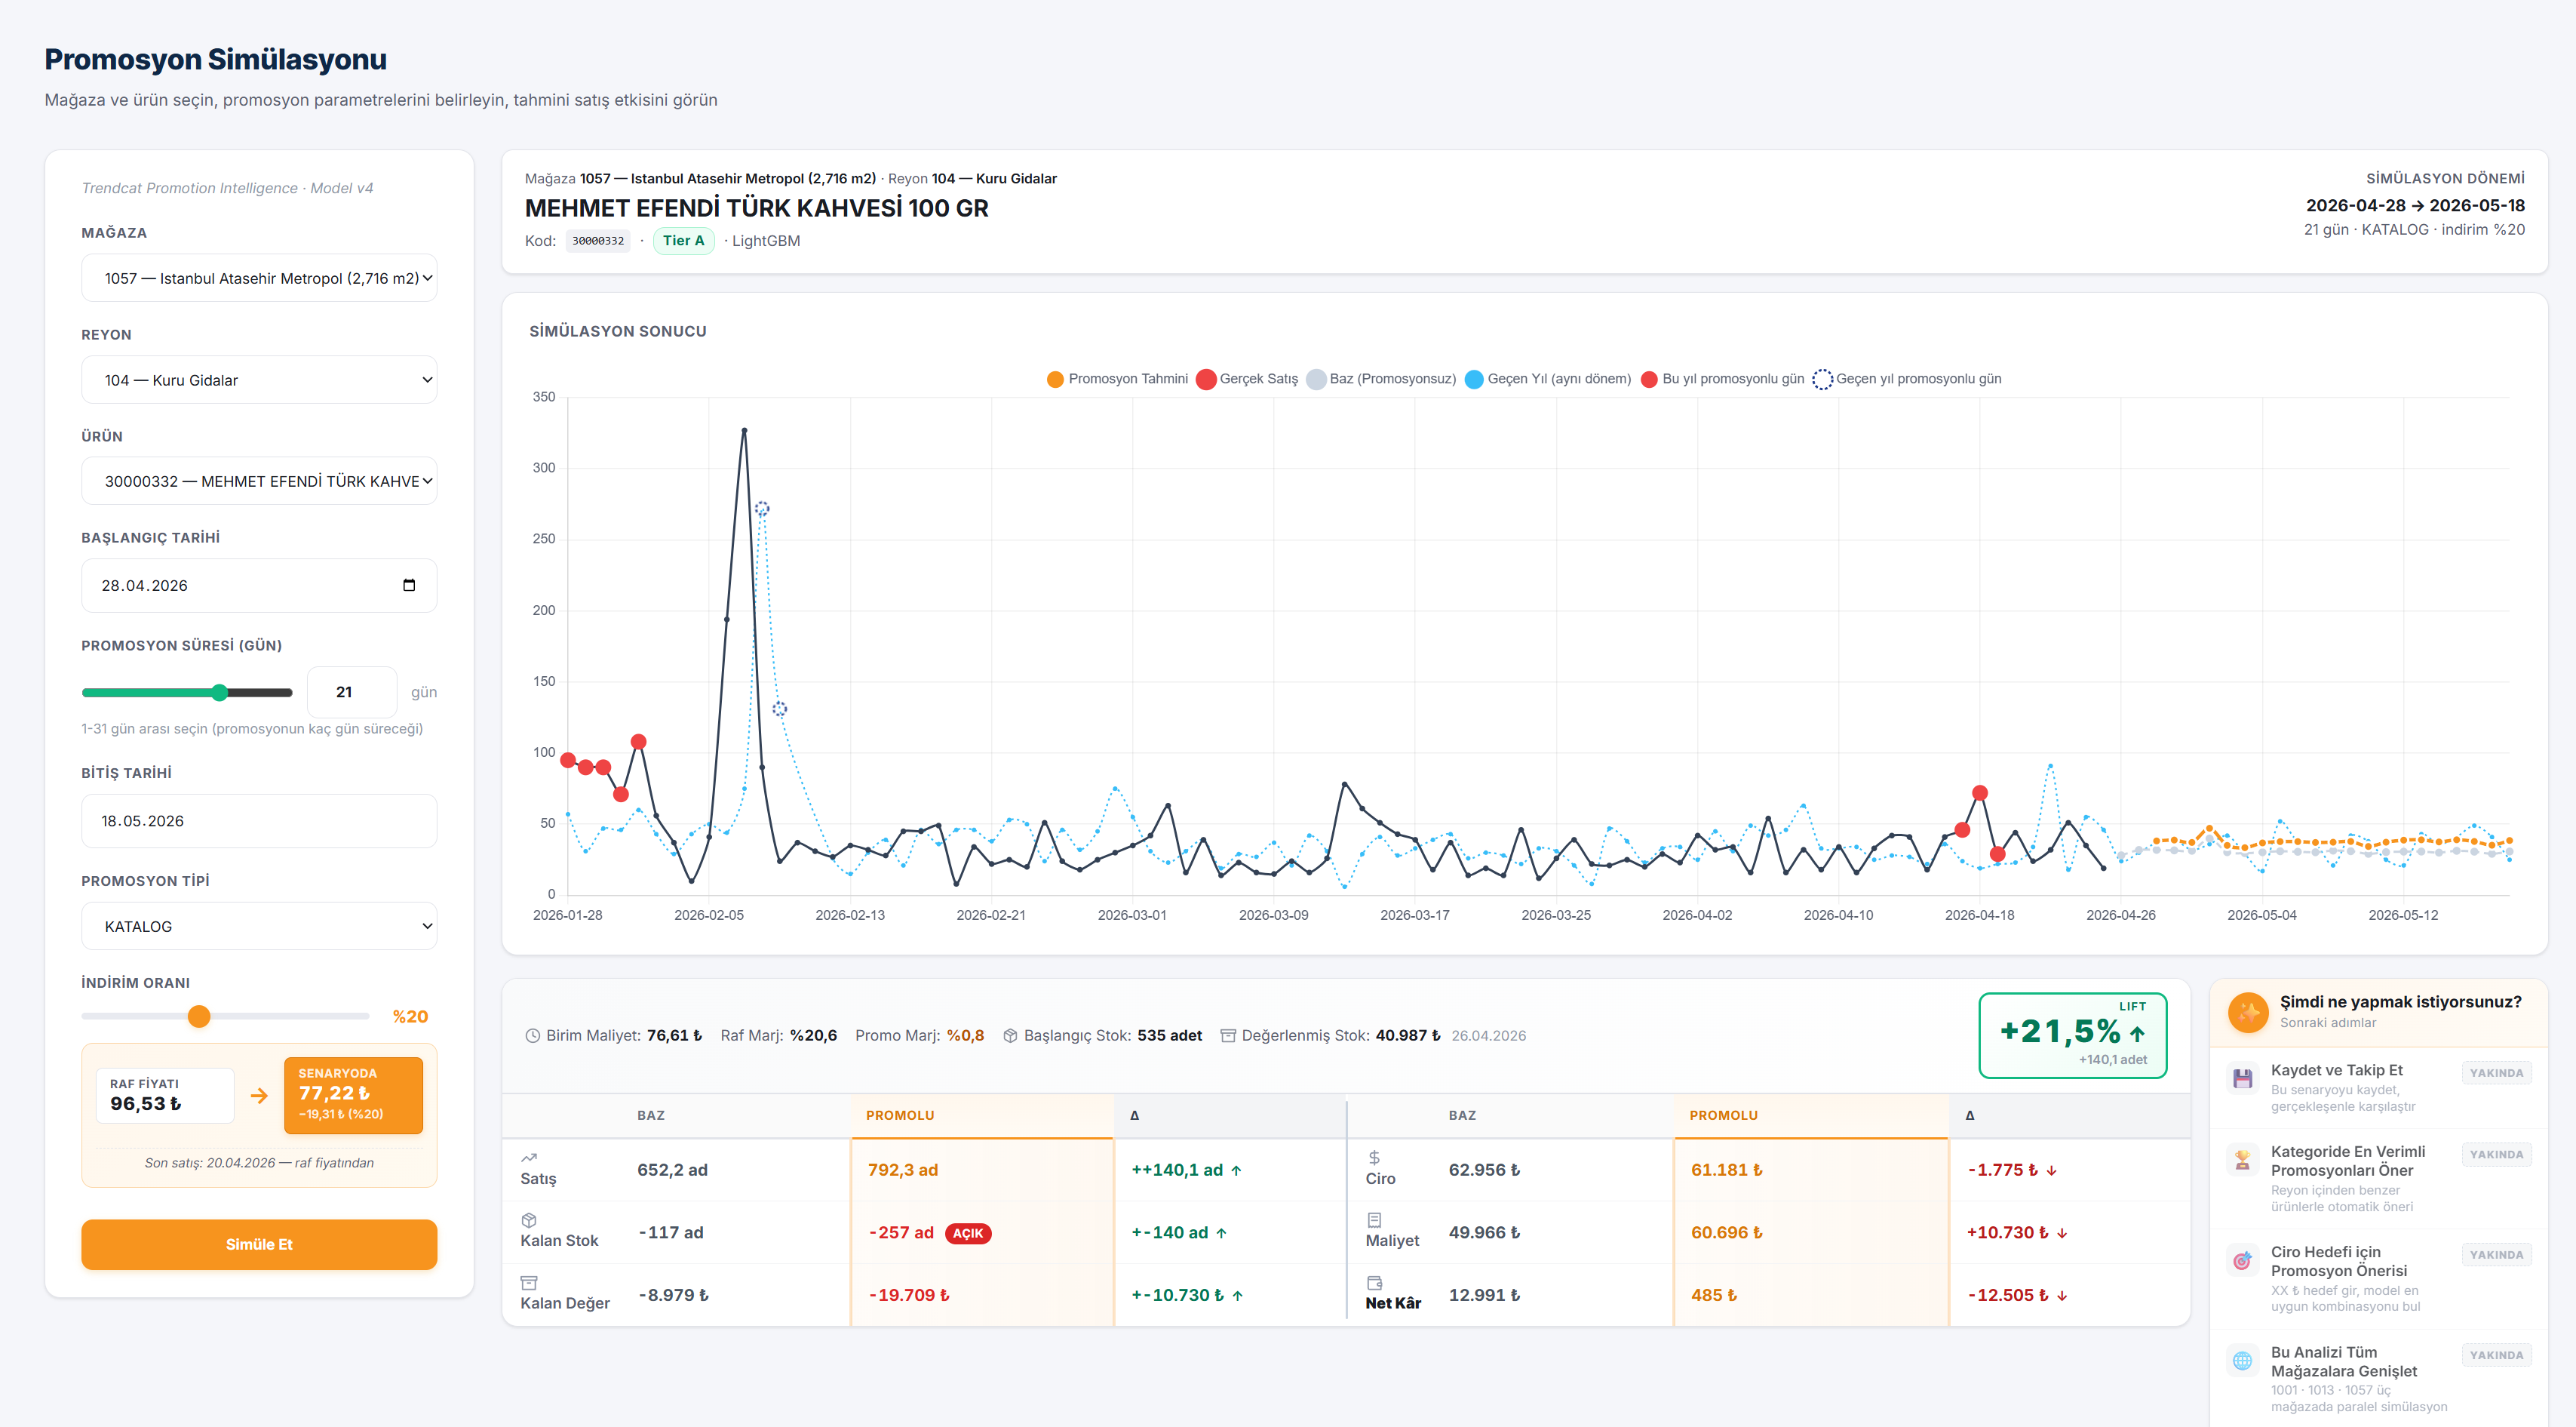Click the Satış baz value 652,2 ad
Image resolution: width=2576 pixels, height=1427 pixels.
tap(672, 1171)
